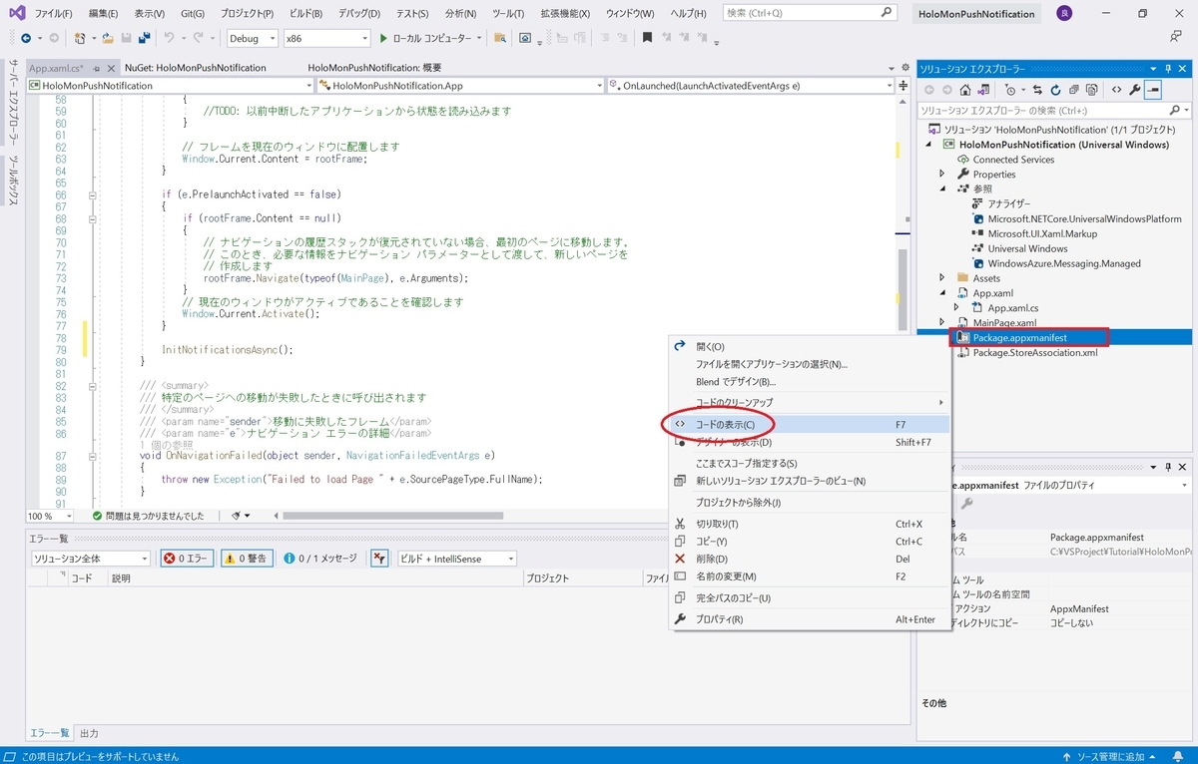The height and width of the screenshot is (764, 1198).
Task: Select Connected Services node
Action: click(1013, 160)
